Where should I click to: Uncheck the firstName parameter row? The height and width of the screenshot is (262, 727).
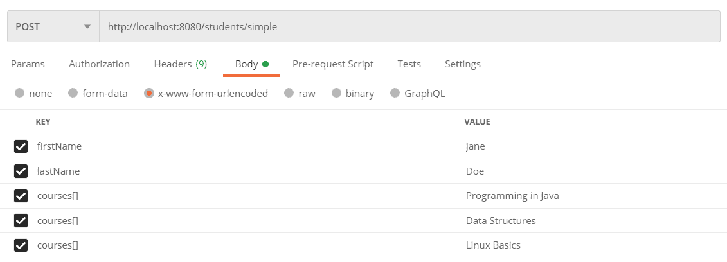[21, 146]
